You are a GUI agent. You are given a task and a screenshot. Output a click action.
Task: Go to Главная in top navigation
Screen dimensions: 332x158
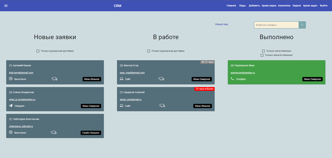click(231, 6)
